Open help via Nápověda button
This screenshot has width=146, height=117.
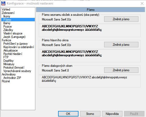pyautogui.click(x=112, y=114)
